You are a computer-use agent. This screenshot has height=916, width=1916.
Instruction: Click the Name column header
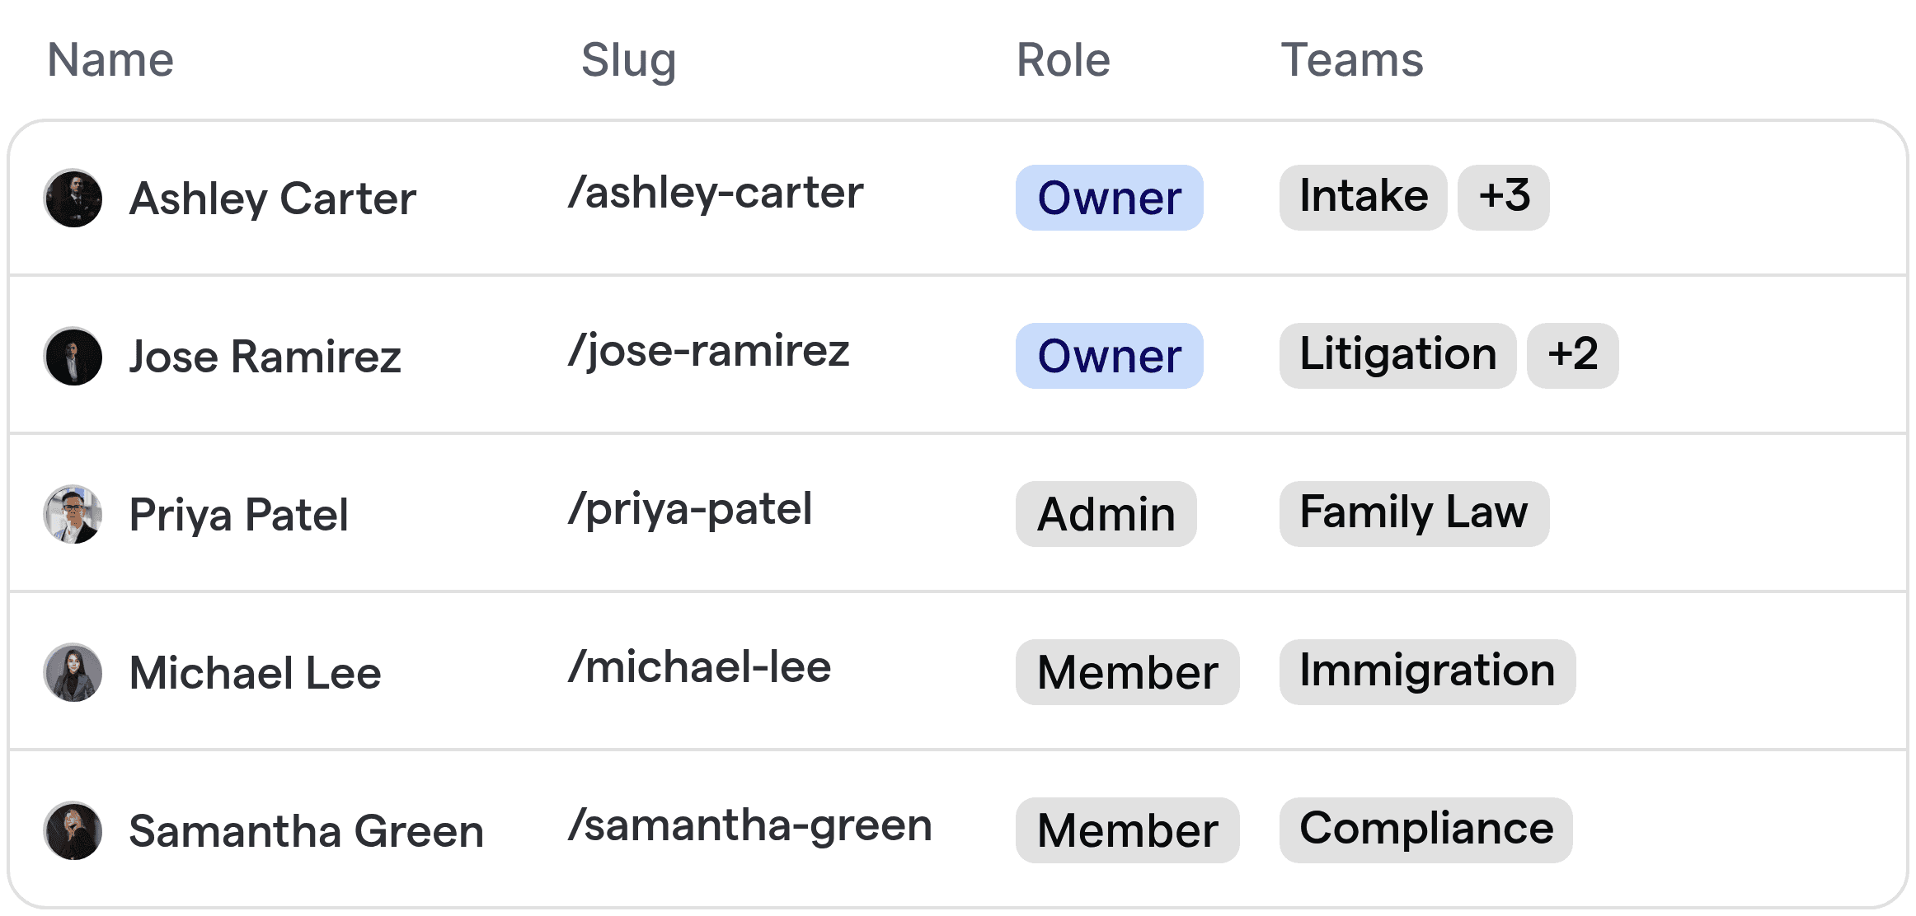coord(110,58)
